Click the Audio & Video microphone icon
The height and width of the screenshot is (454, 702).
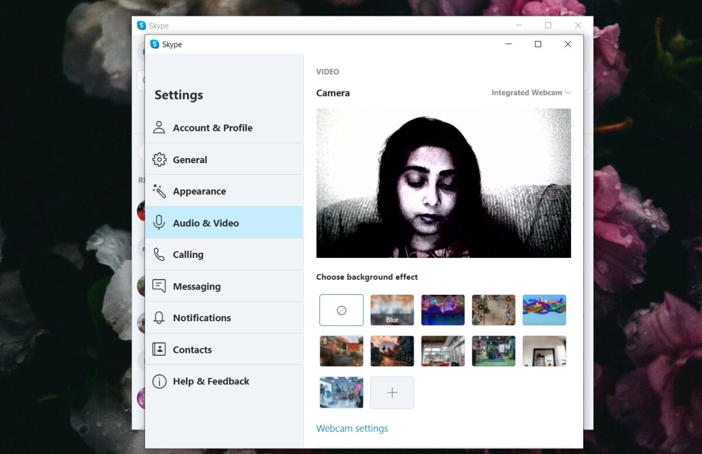(x=159, y=223)
